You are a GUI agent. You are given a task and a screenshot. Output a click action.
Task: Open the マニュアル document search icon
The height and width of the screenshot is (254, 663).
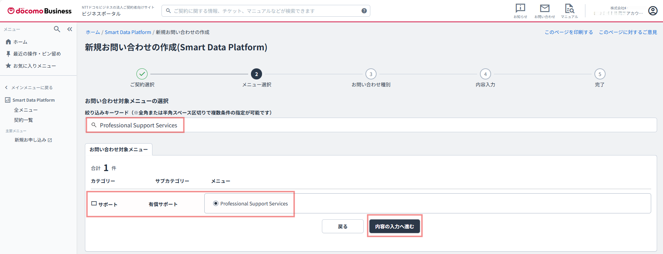(569, 8)
